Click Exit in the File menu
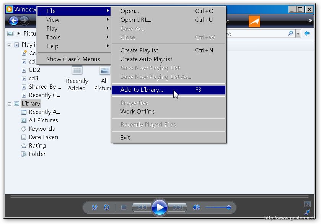 point(168,138)
